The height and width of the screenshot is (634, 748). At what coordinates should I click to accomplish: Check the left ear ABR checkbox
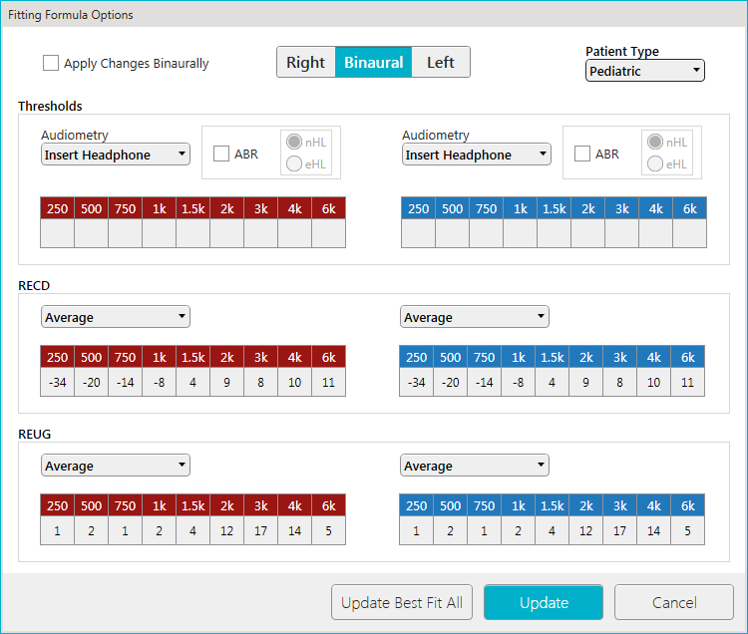point(582,154)
